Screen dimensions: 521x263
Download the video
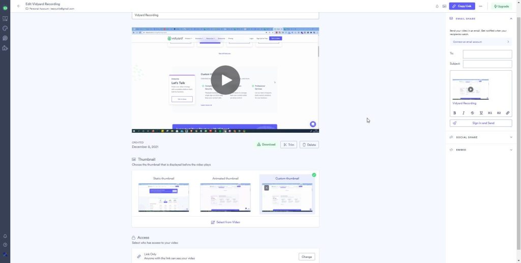point(266,145)
